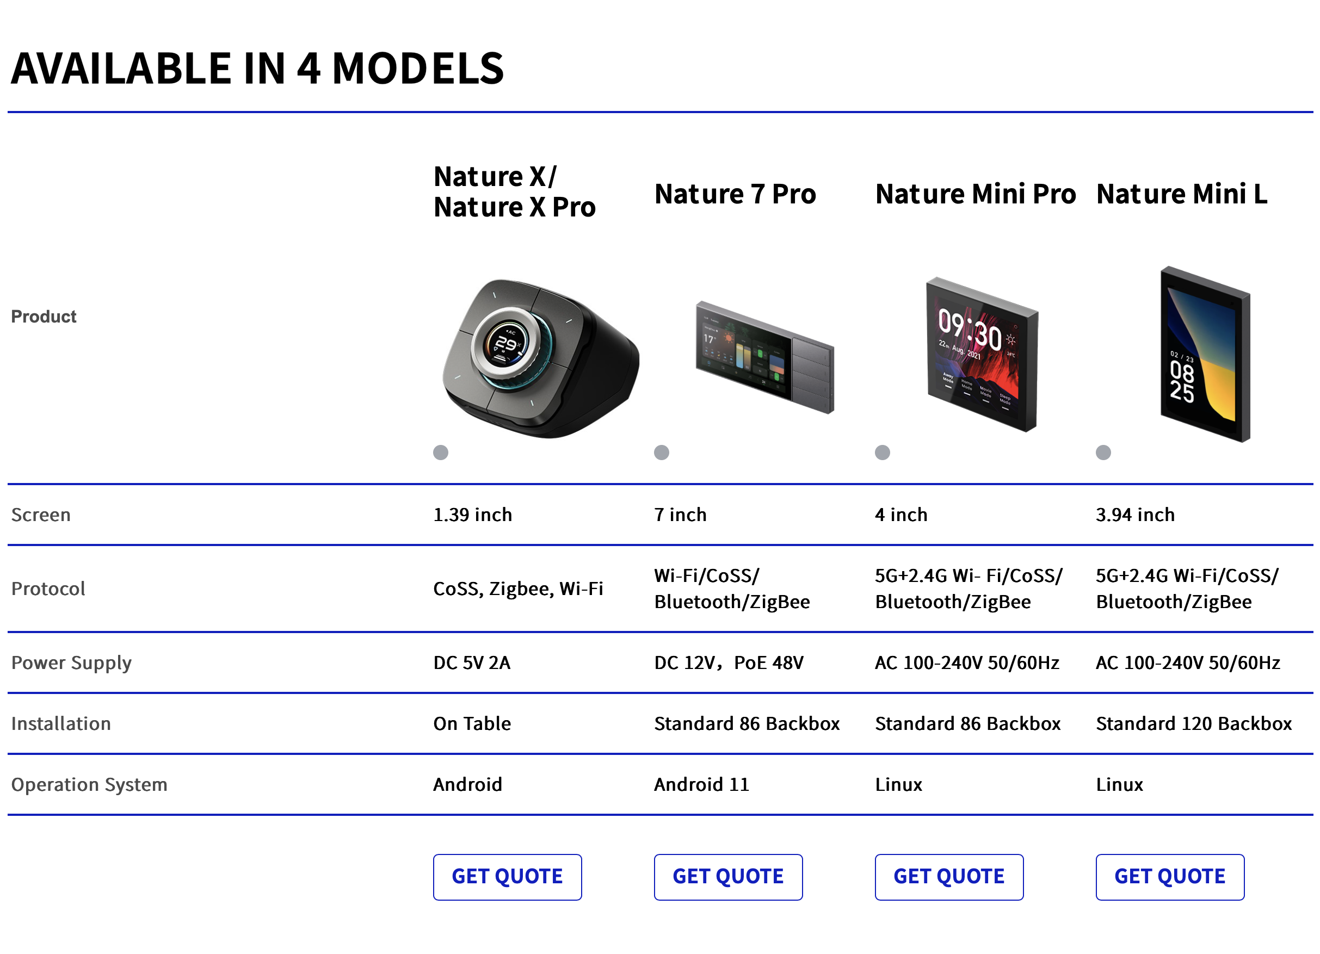Click the Nature 7 Pro heading
The width and height of the screenshot is (1320, 954).
pos(735,194)
